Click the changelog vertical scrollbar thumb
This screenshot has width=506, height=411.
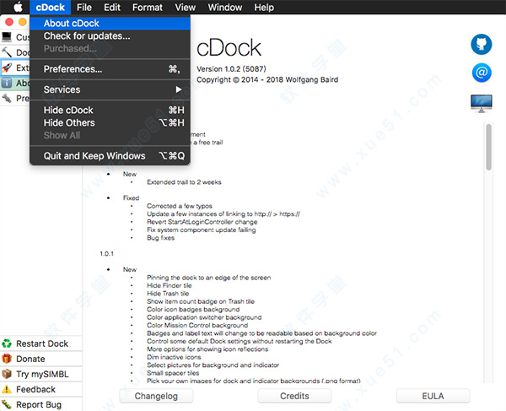tap(489, 147)
